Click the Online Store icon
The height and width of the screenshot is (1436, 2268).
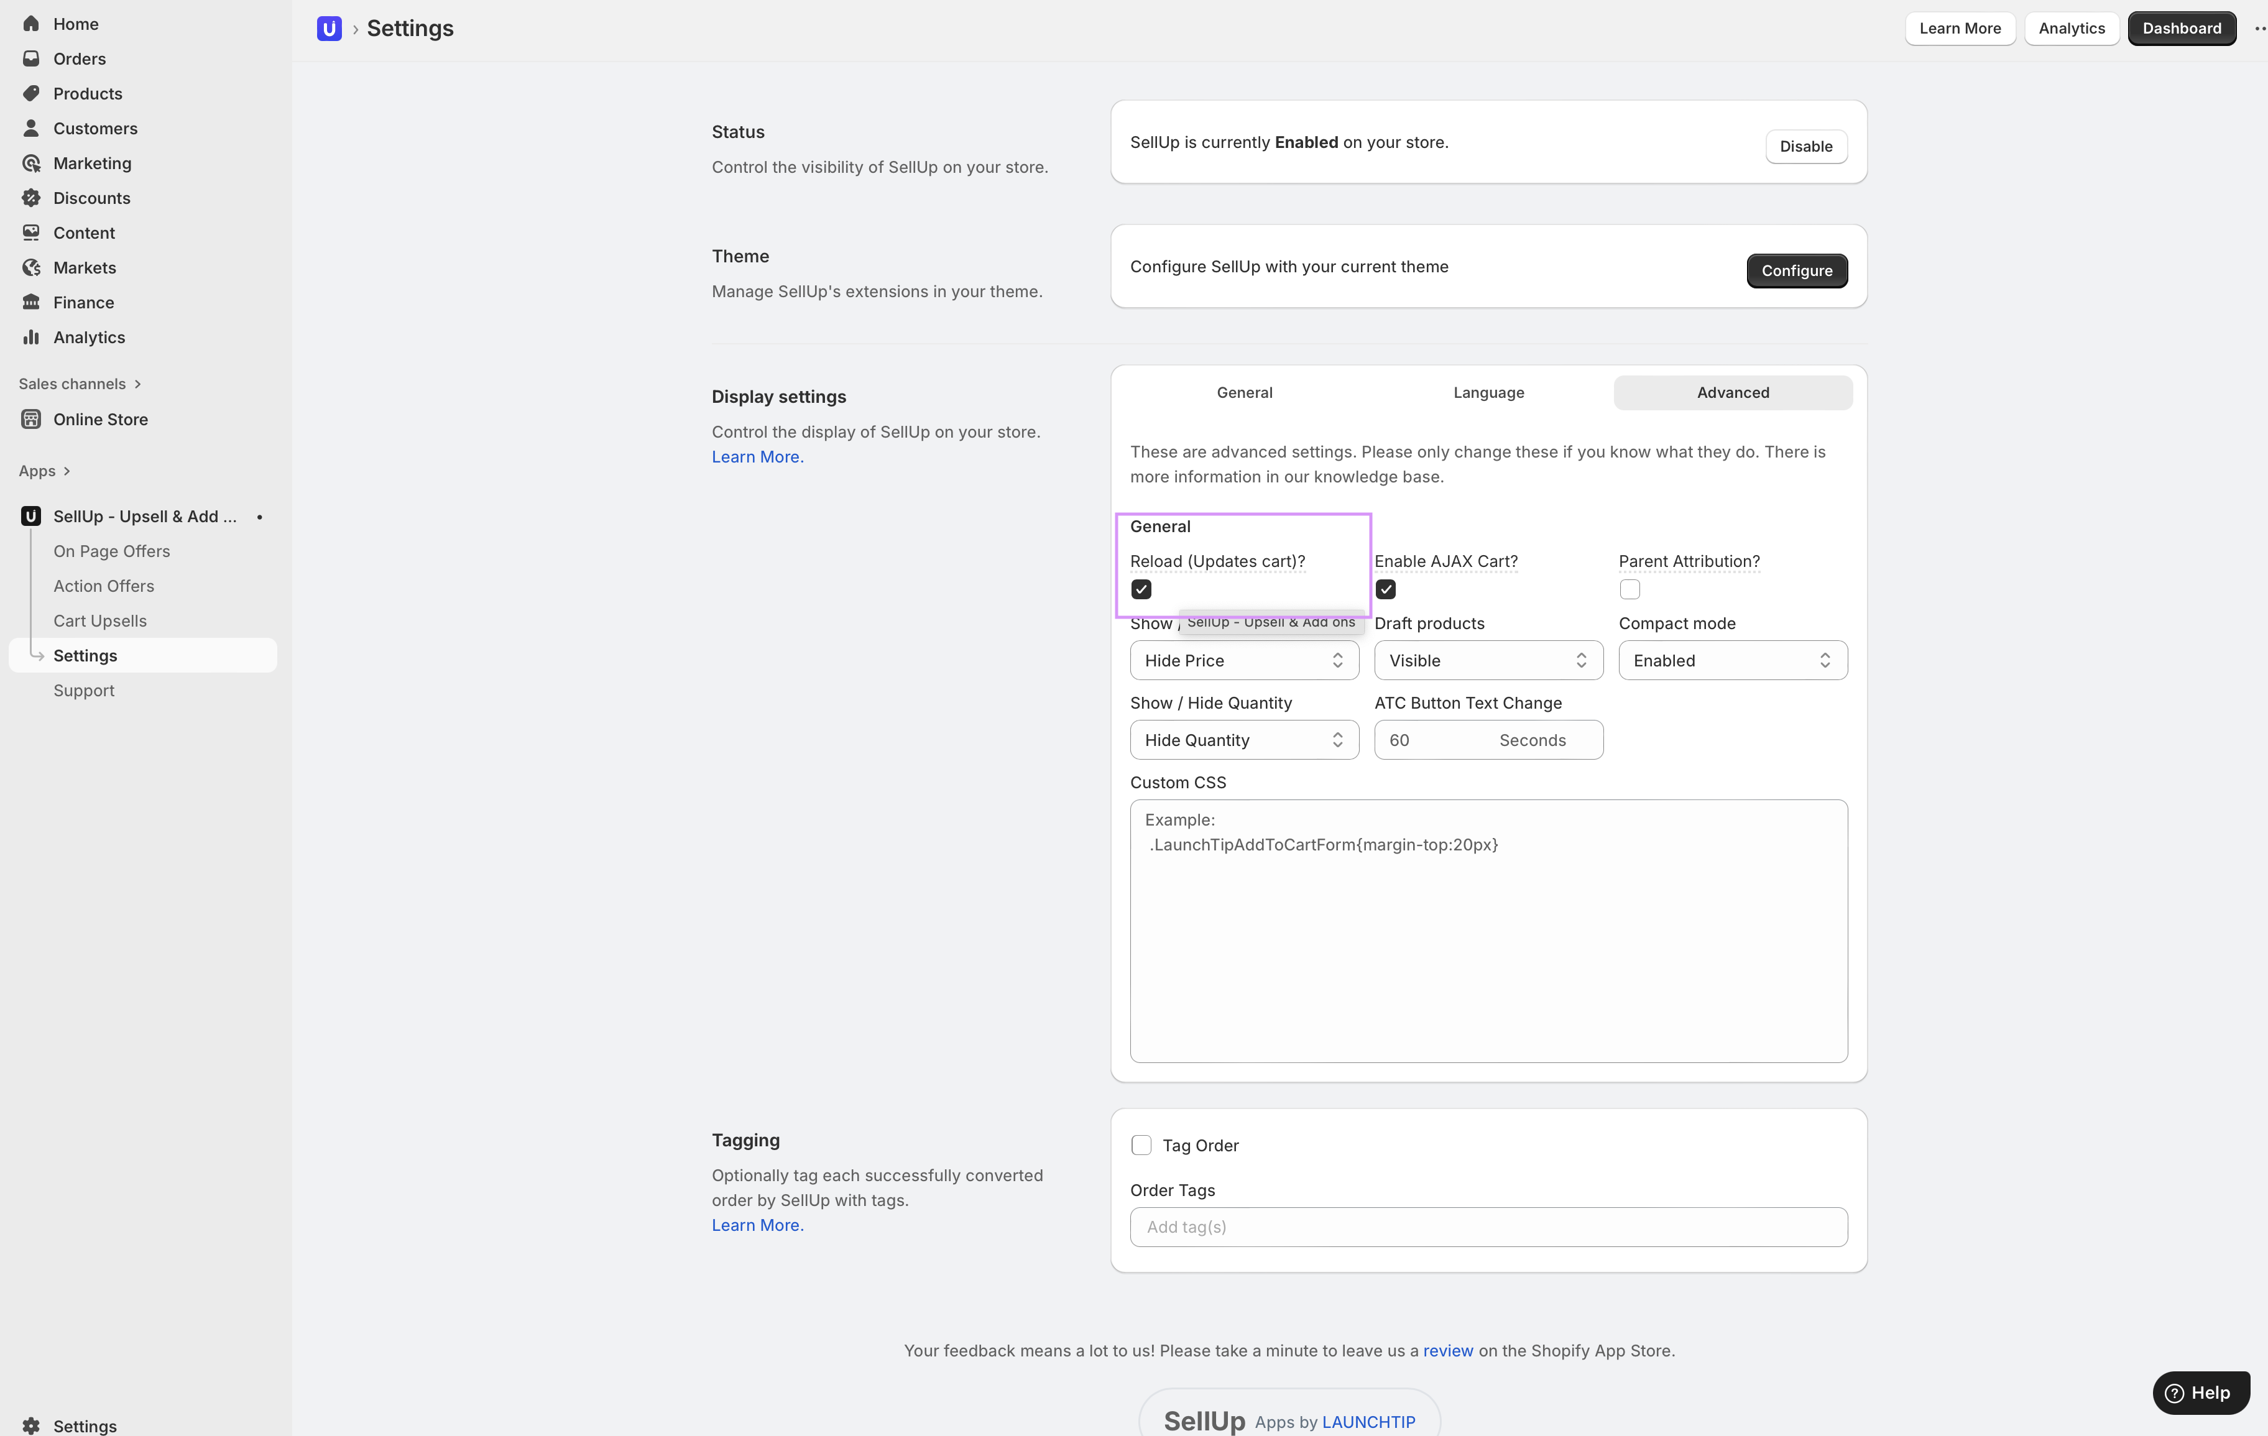coord(31,419)
